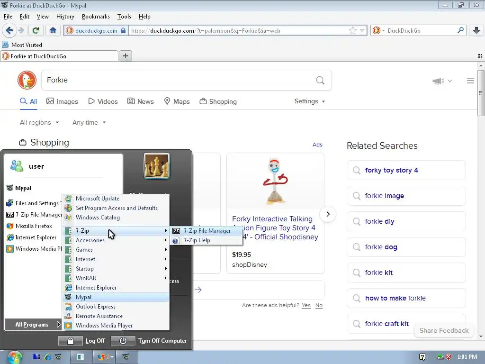Open the DuckDuckGo hamburger menu
This screenshot has width=485, height=364.
(470, 81)
